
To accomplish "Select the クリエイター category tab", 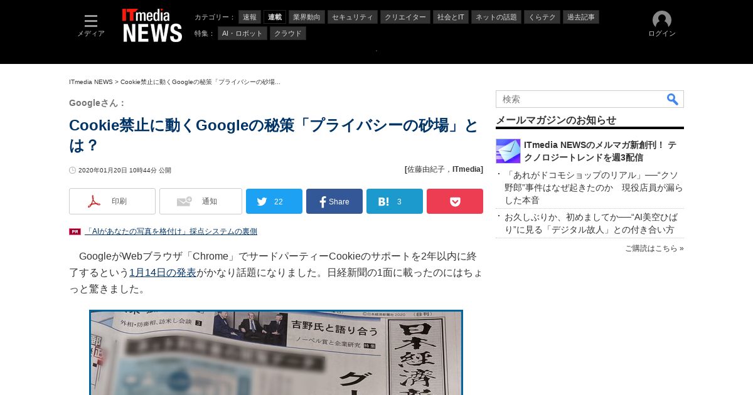I will tap(405, 17).
